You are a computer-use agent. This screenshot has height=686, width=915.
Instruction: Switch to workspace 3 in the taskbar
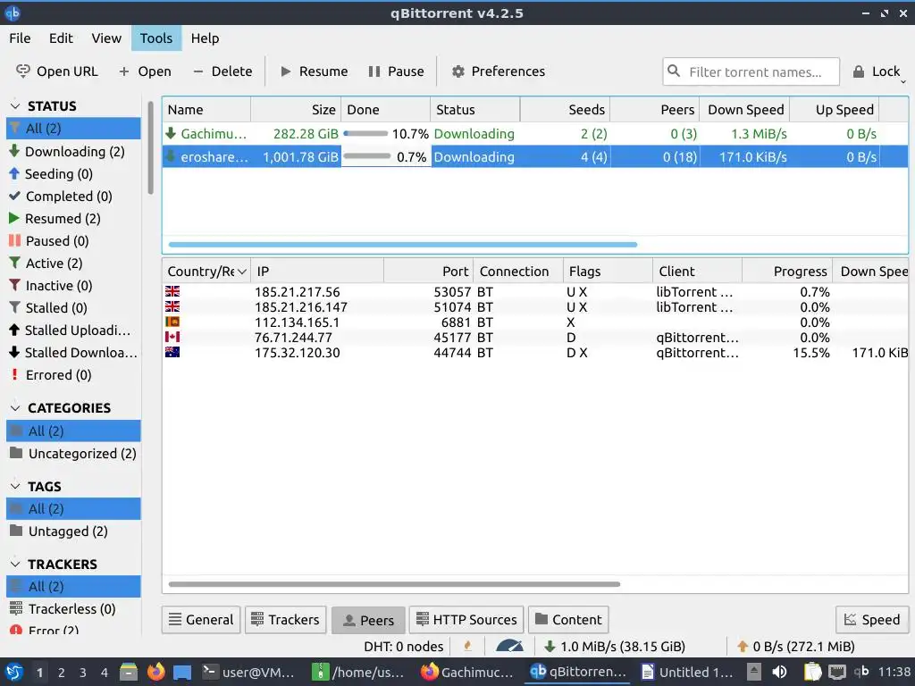pos(83,673)
